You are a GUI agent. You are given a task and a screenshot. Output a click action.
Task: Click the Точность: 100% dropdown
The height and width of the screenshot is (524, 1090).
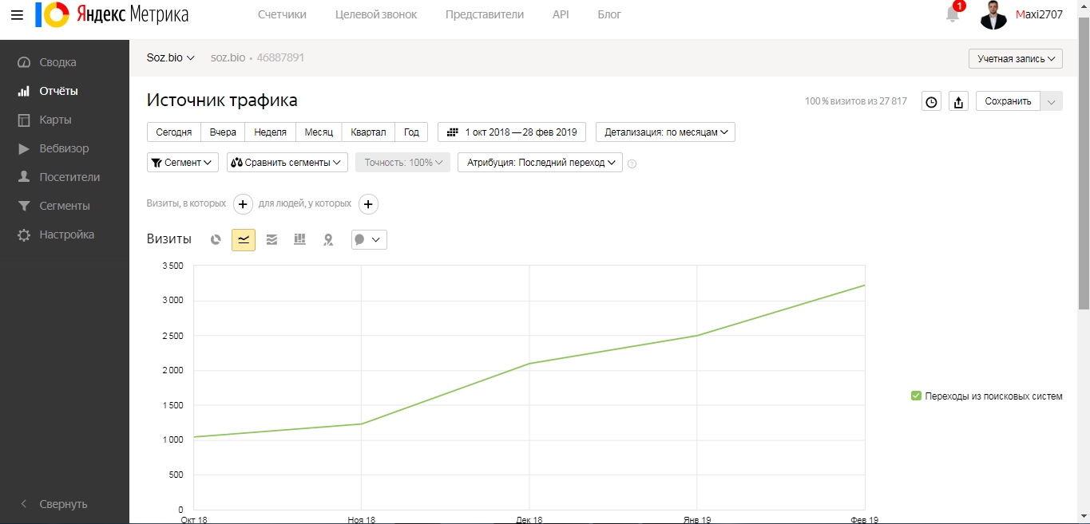click(x=402, y=163)
